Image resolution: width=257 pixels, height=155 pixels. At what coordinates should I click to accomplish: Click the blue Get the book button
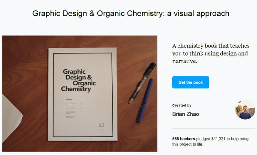[191, 82]
